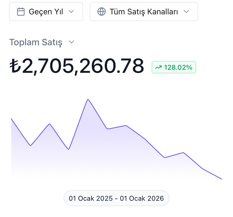The height and width of the screenshot is (217, 233).
Task: Click the calendar icon beside Geçen Yıl
Action: pos(21,12)
